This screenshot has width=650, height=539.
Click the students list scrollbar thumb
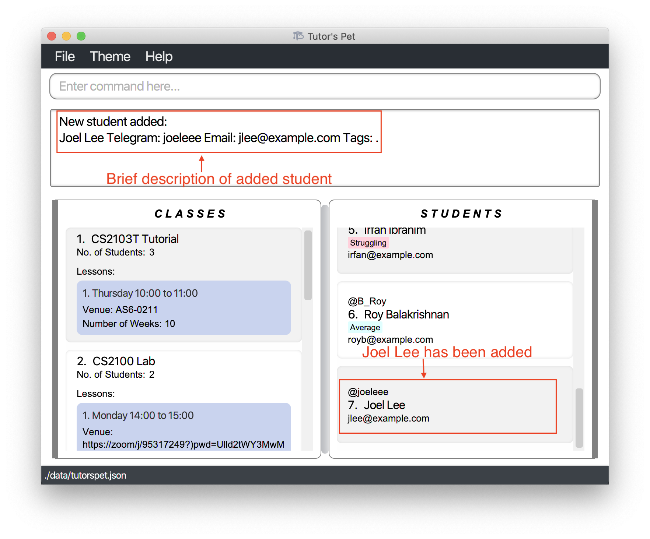pos(579,418)
